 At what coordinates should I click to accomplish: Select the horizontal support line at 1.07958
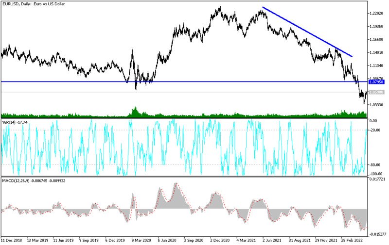184,82
